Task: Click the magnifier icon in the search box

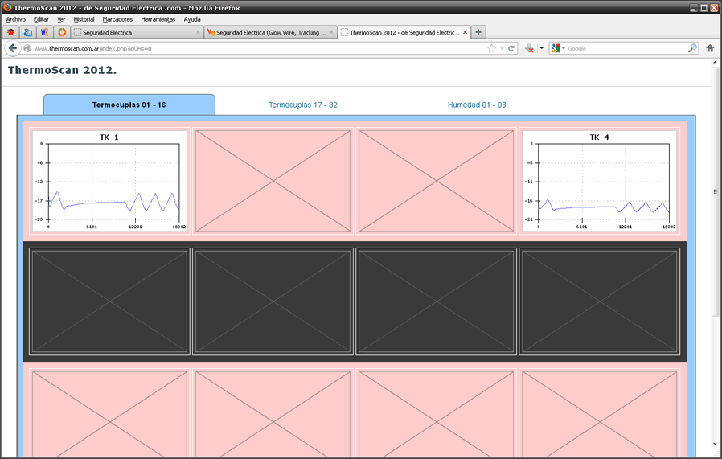Action: coord(692,48)
